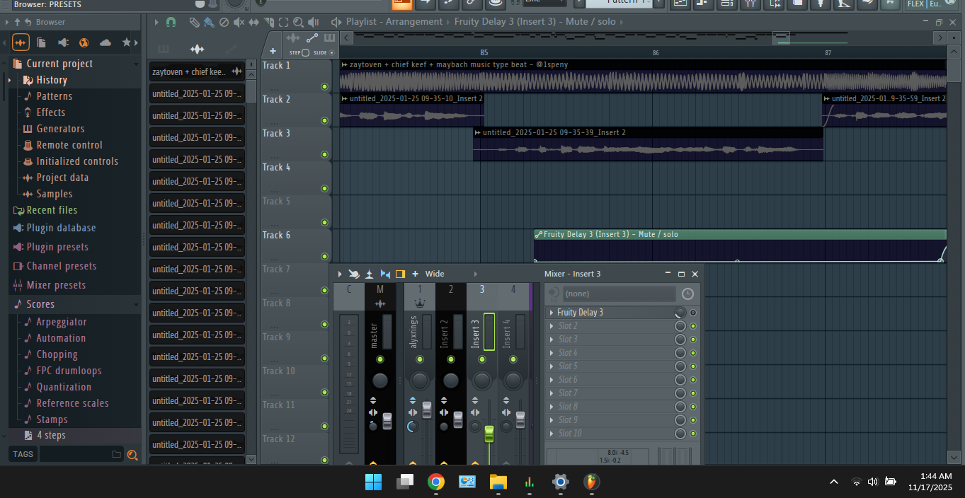The height and width of the screenshot is (498, 965).
Task: Mute mixer track Insert 3 with its green LED
Action: [482, 360]
